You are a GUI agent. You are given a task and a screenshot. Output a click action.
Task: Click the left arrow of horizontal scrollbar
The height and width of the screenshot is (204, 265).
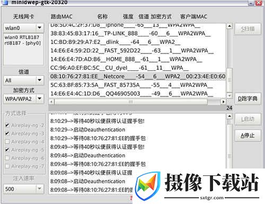coord(51,102)
